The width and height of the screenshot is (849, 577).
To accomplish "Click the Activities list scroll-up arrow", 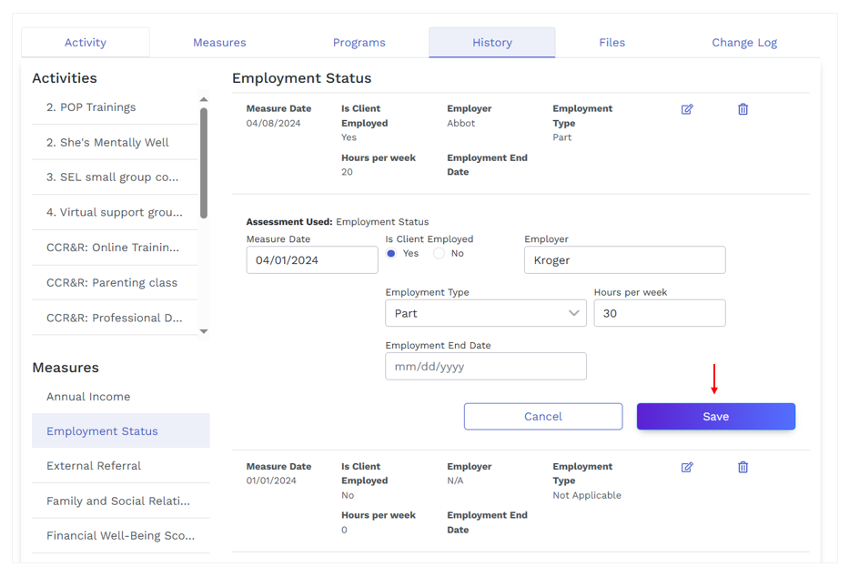I will [204, 99].
